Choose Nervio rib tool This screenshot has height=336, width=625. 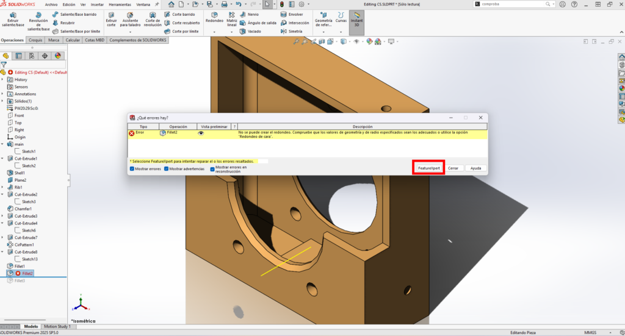[x=249, y=15]
